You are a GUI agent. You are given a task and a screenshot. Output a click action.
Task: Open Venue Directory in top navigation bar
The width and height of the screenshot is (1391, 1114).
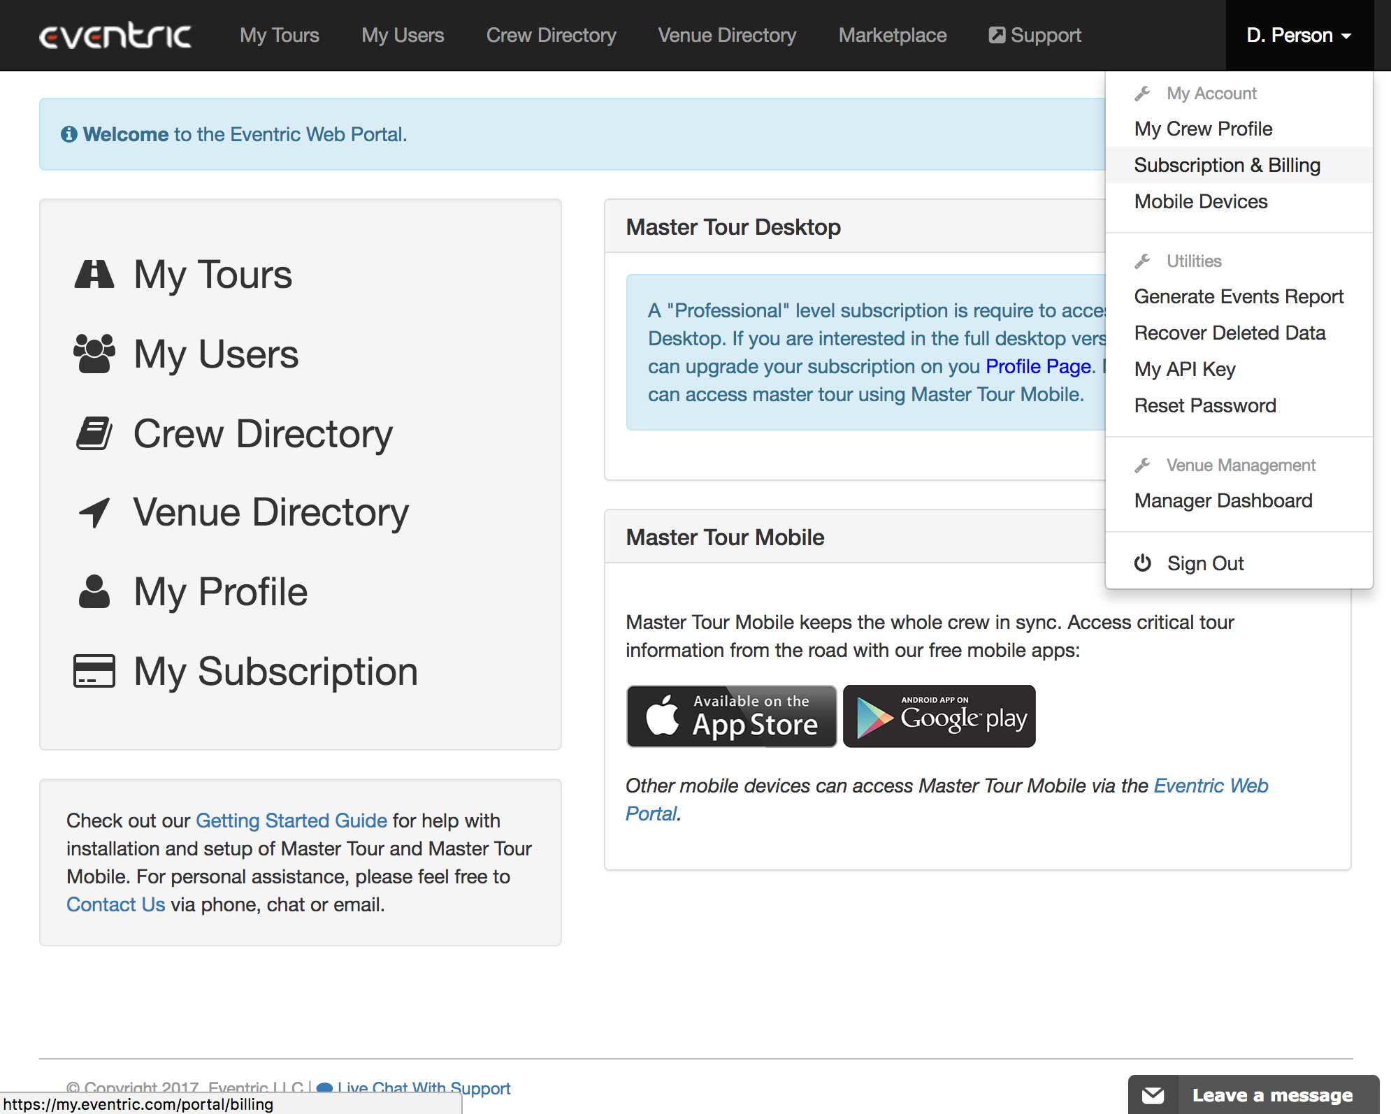coord(727,35)
